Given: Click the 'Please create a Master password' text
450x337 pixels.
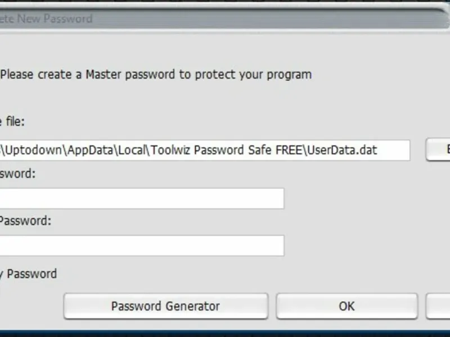Looking at the screenshot, I should (x=155, y=74).
